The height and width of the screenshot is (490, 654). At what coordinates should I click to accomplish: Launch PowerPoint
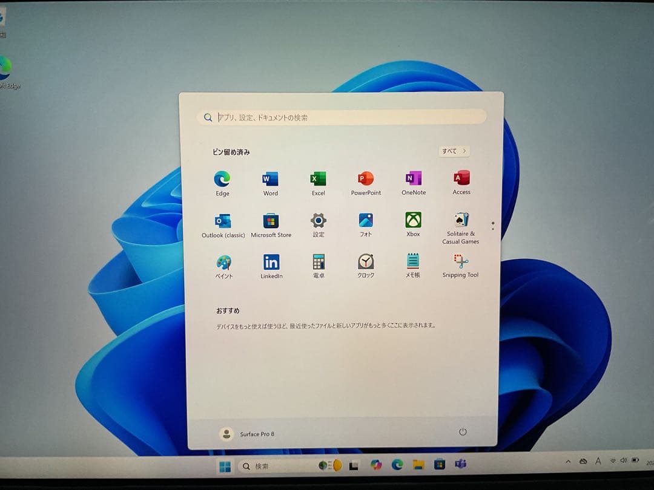click(x=366, y=179)
